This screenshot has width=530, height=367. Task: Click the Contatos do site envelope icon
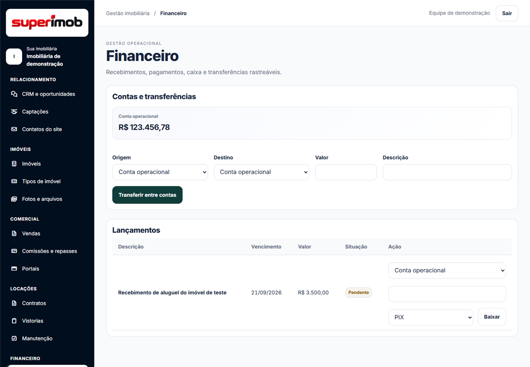[x=14, y=129]
